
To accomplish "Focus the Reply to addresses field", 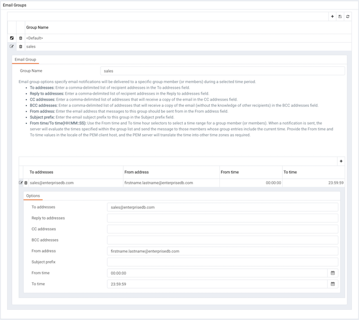I will click(x=223, y=218).
